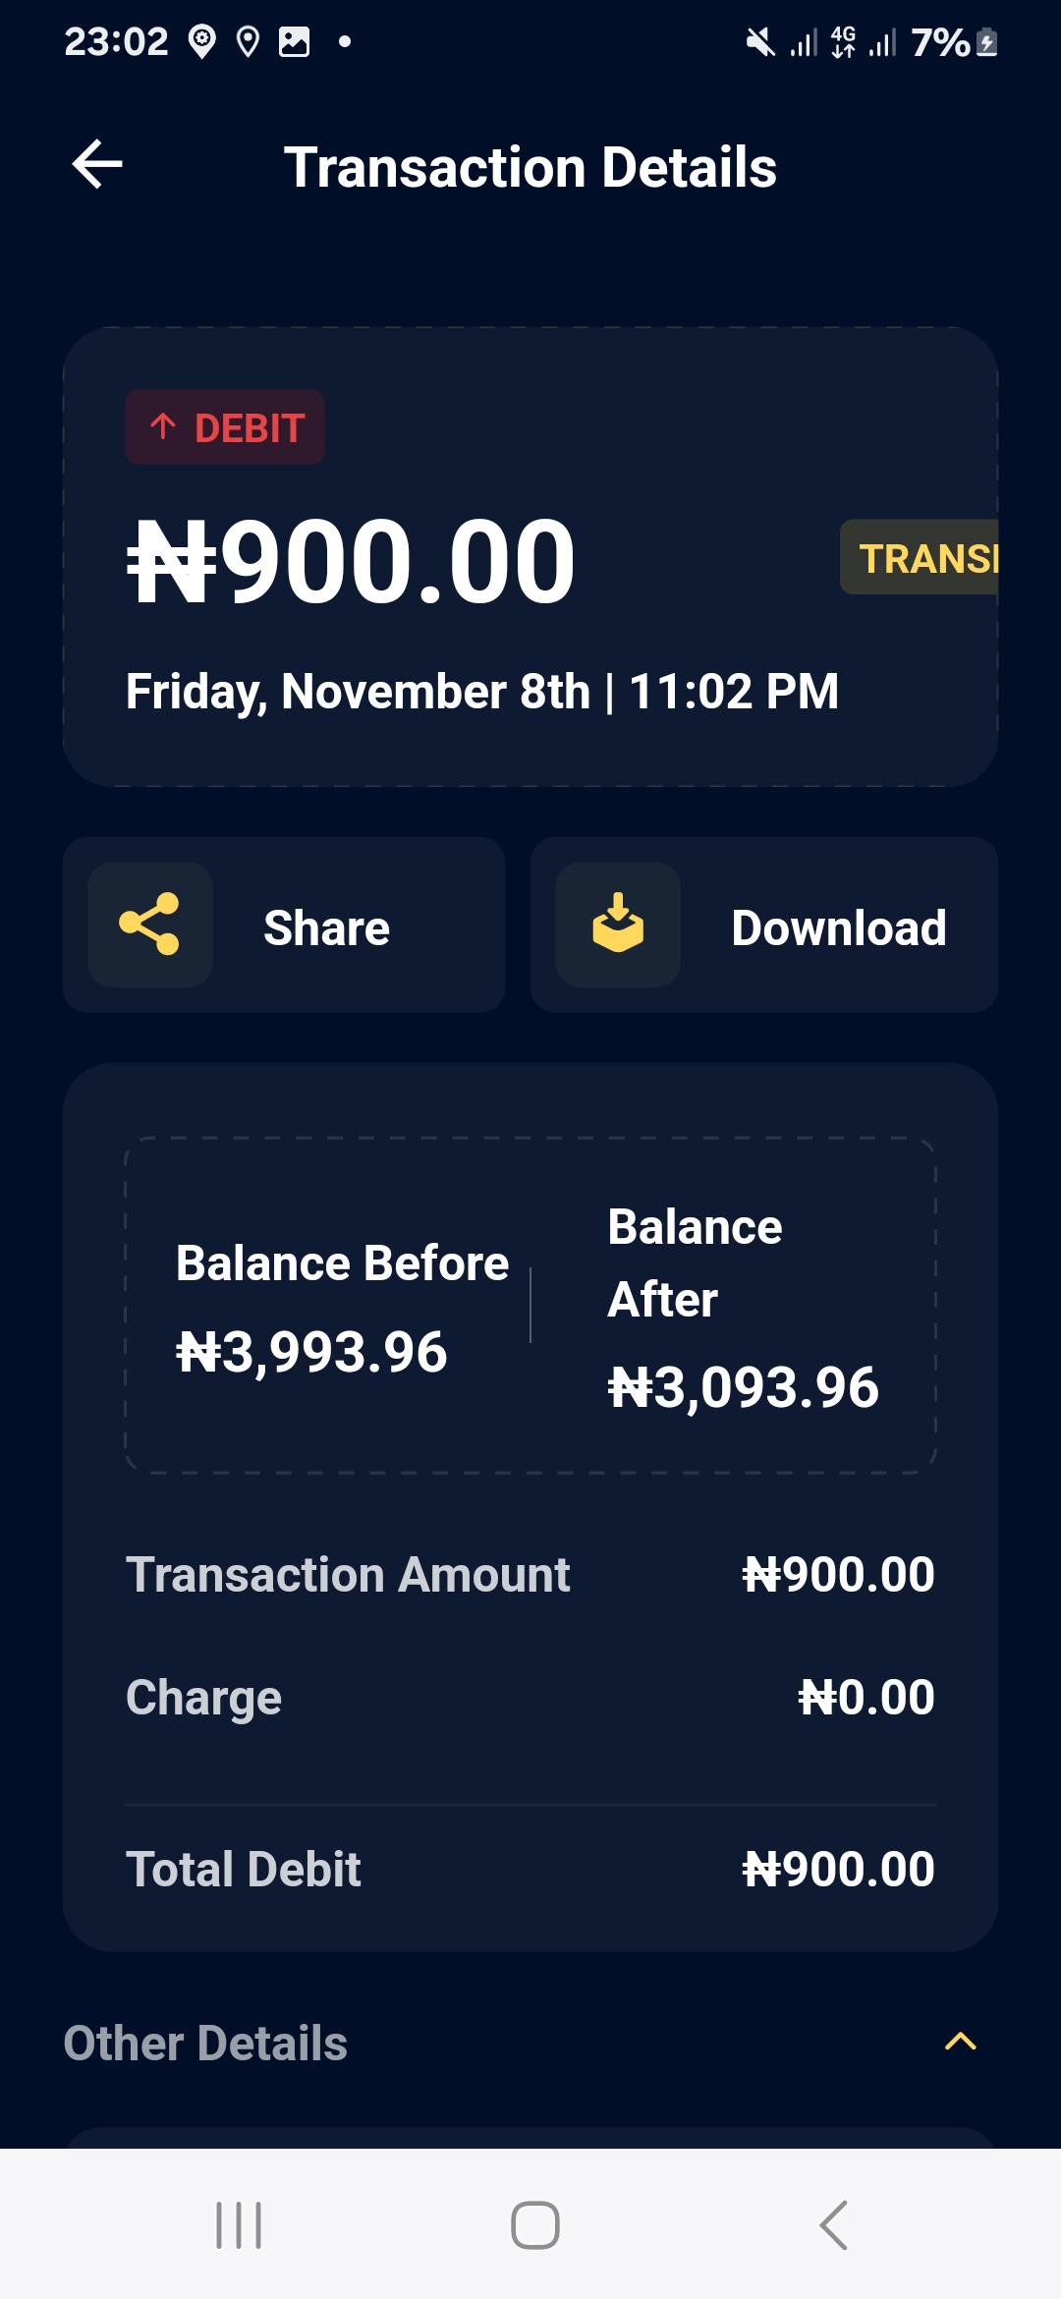Tap the red DEBIT badge
This screenshot has height=2299, width=1061.
point(225,427)
